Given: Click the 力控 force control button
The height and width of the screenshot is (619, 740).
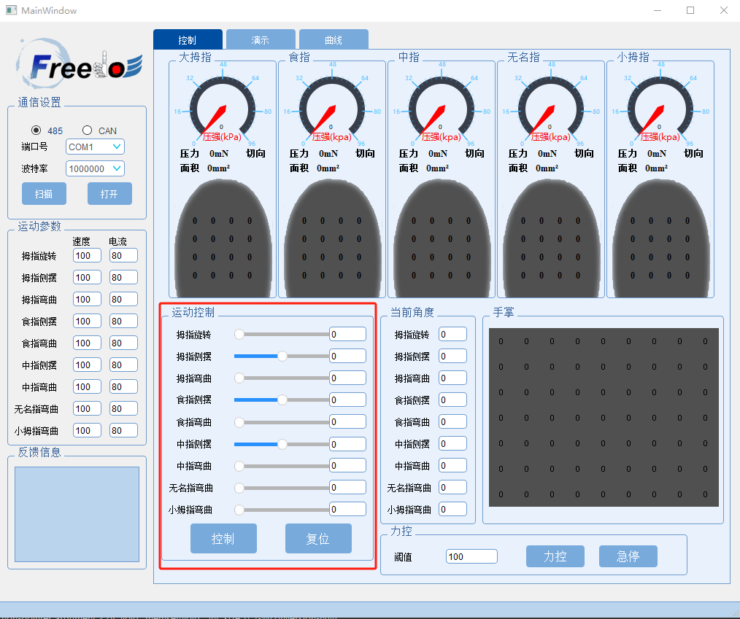Looking at the screenshot, I should point(555,556).
